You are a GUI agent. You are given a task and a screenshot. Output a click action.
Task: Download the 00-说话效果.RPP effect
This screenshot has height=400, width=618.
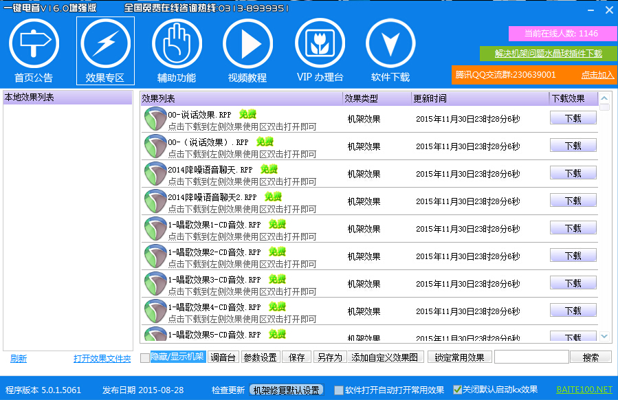click(573, 118)
